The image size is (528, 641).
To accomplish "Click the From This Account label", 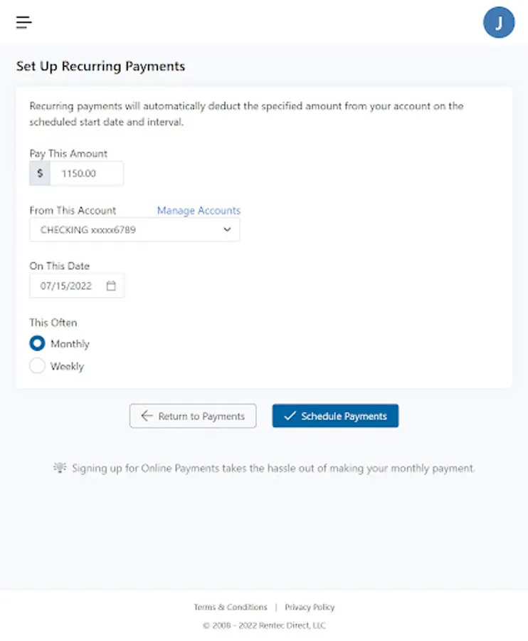I will click(x=73, y=211).
